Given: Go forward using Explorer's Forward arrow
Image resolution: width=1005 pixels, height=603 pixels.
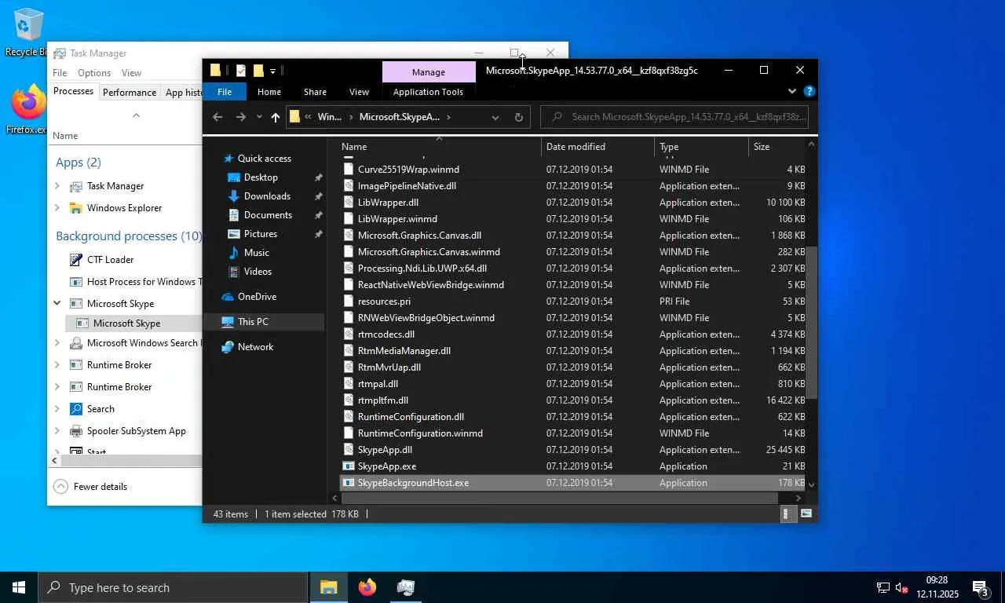Looking at the screenshot, I should [x=240, y=117].
